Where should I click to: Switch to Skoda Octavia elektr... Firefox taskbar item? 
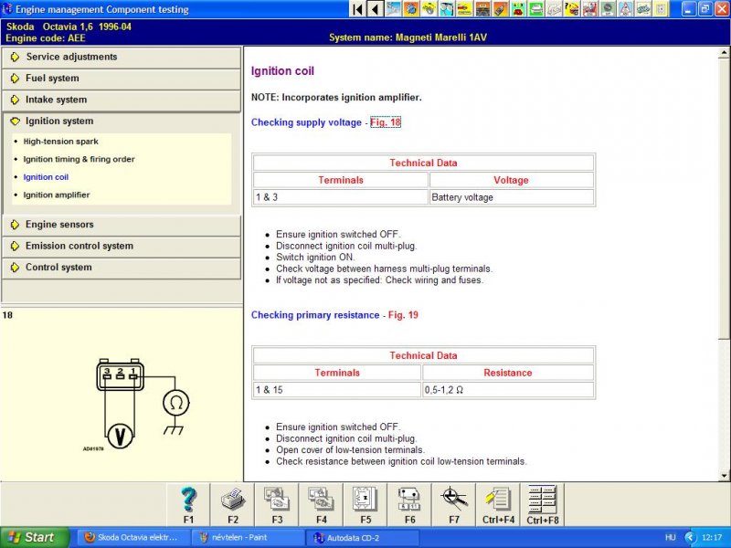(132, 537)
